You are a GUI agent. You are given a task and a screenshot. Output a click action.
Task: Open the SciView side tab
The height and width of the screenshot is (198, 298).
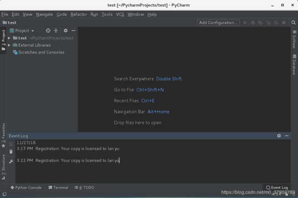(x=294, y=39)
